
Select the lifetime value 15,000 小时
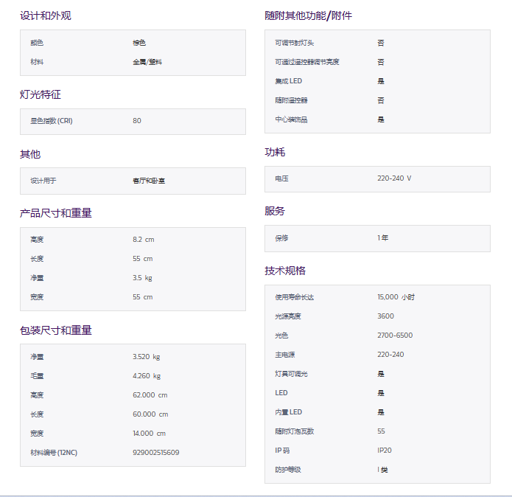coord(396,297)
